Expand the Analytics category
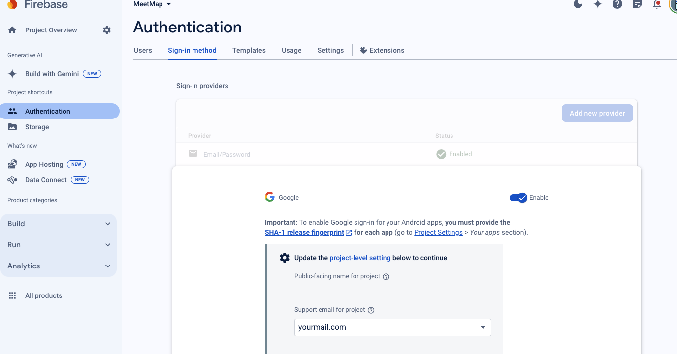This screenshot has height=354, width=677. tap(59, 266)
